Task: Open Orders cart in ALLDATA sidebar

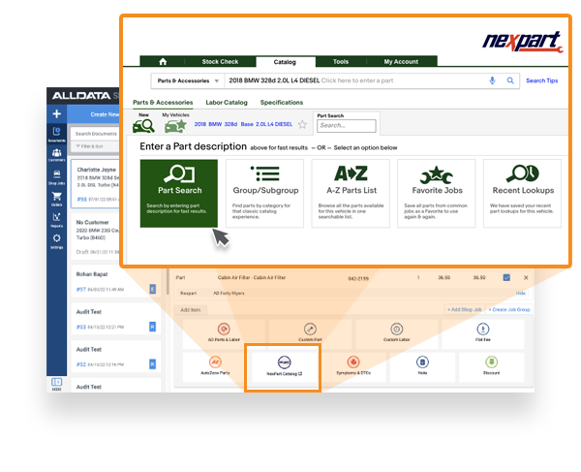Action: point(57,199)
